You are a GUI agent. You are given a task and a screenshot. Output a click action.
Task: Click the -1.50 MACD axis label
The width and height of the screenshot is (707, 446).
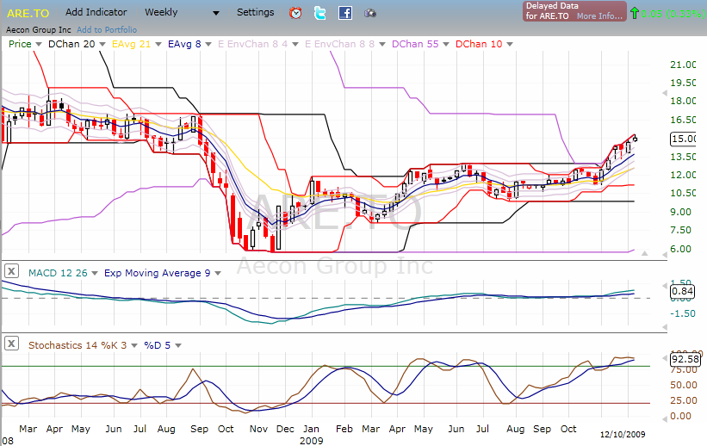683,313
